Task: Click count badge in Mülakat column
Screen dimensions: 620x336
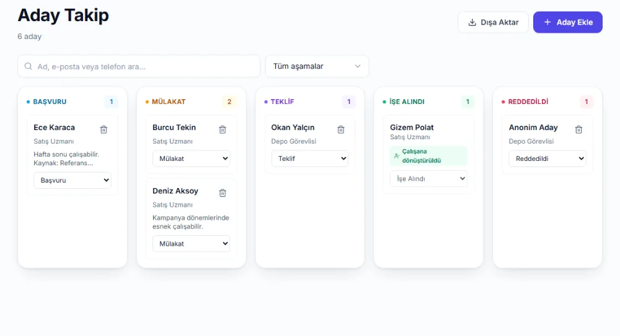Action: pyautogui.click(x=229, y=101)
